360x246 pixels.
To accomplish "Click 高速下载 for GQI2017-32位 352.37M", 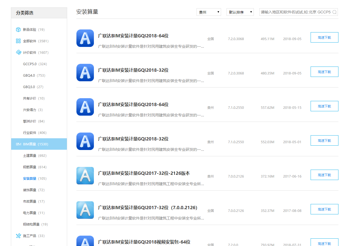I will coord(325,209).
